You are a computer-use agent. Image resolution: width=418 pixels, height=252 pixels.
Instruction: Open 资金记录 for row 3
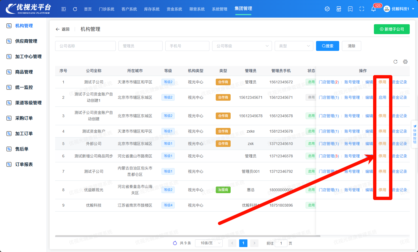pyautogui.click(x=399, y=116)
